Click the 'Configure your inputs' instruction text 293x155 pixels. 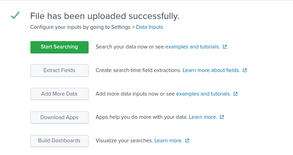(x=80, y=27)
